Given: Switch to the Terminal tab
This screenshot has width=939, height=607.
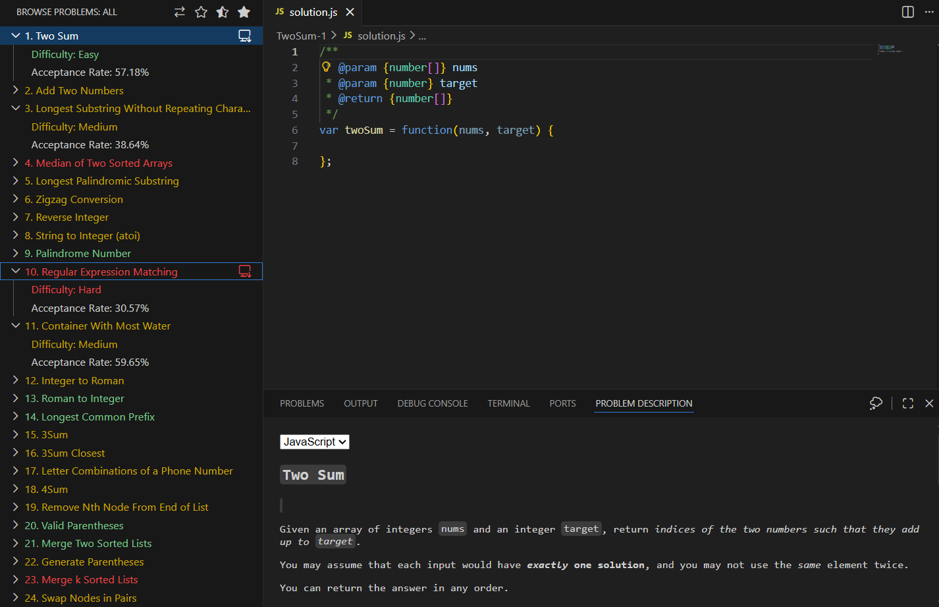Looking at the screenshot, I should [x=508, y=403].
